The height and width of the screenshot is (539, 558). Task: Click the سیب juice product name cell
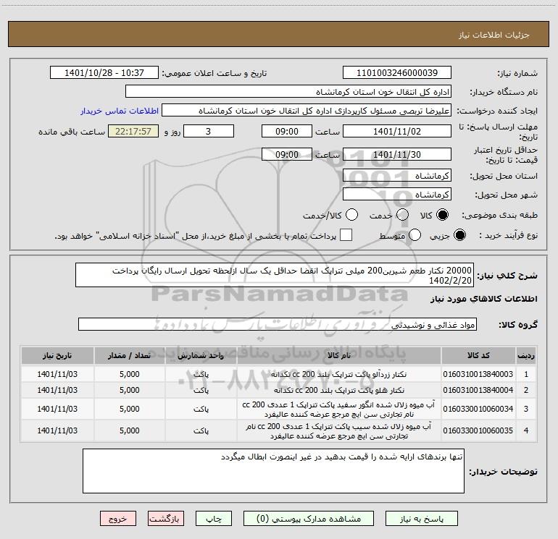click(339, 430)
